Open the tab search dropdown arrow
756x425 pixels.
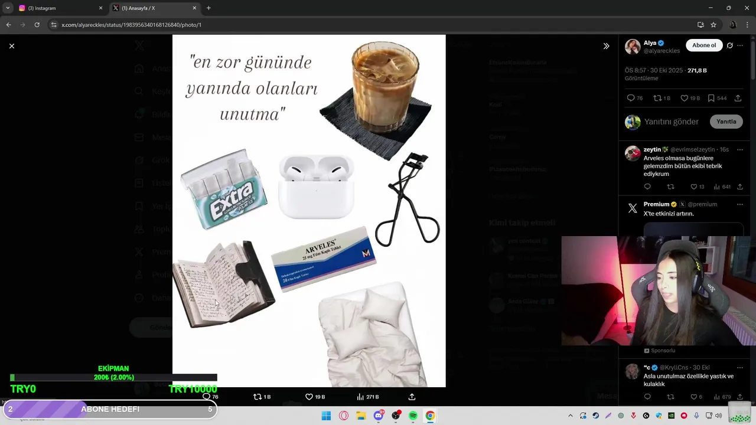(8, 8)
